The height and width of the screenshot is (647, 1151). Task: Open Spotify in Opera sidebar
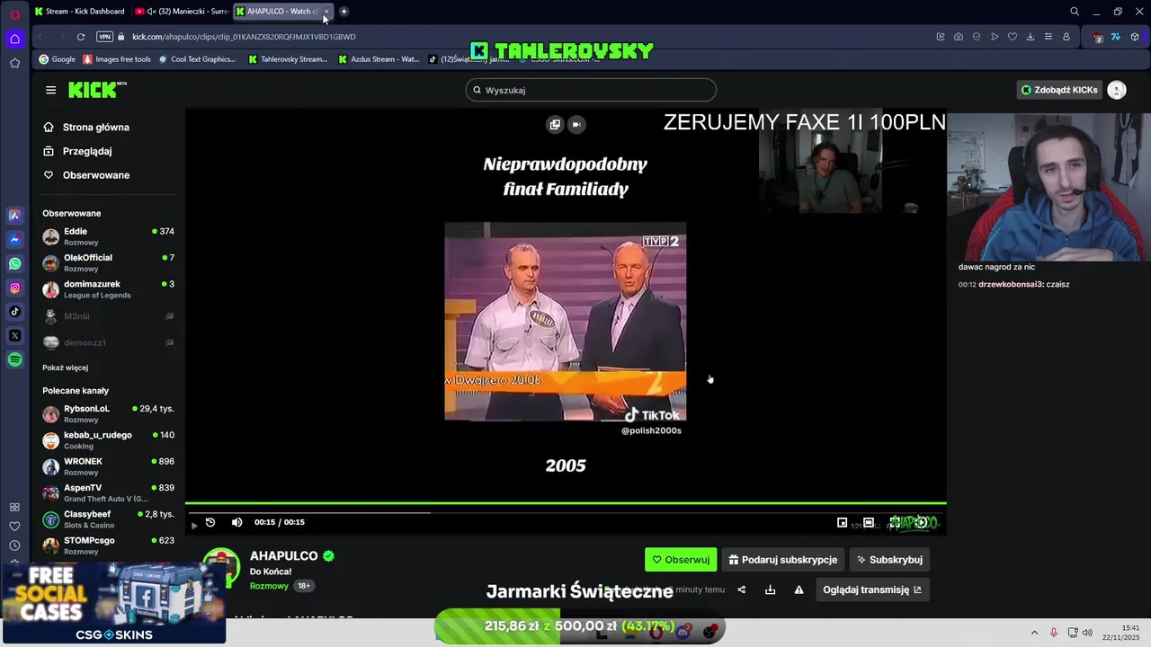[14, 359]
